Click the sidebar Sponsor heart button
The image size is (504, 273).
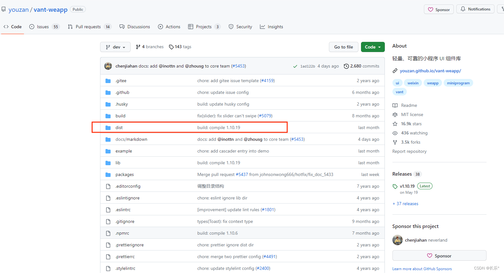tap(439, 256)
